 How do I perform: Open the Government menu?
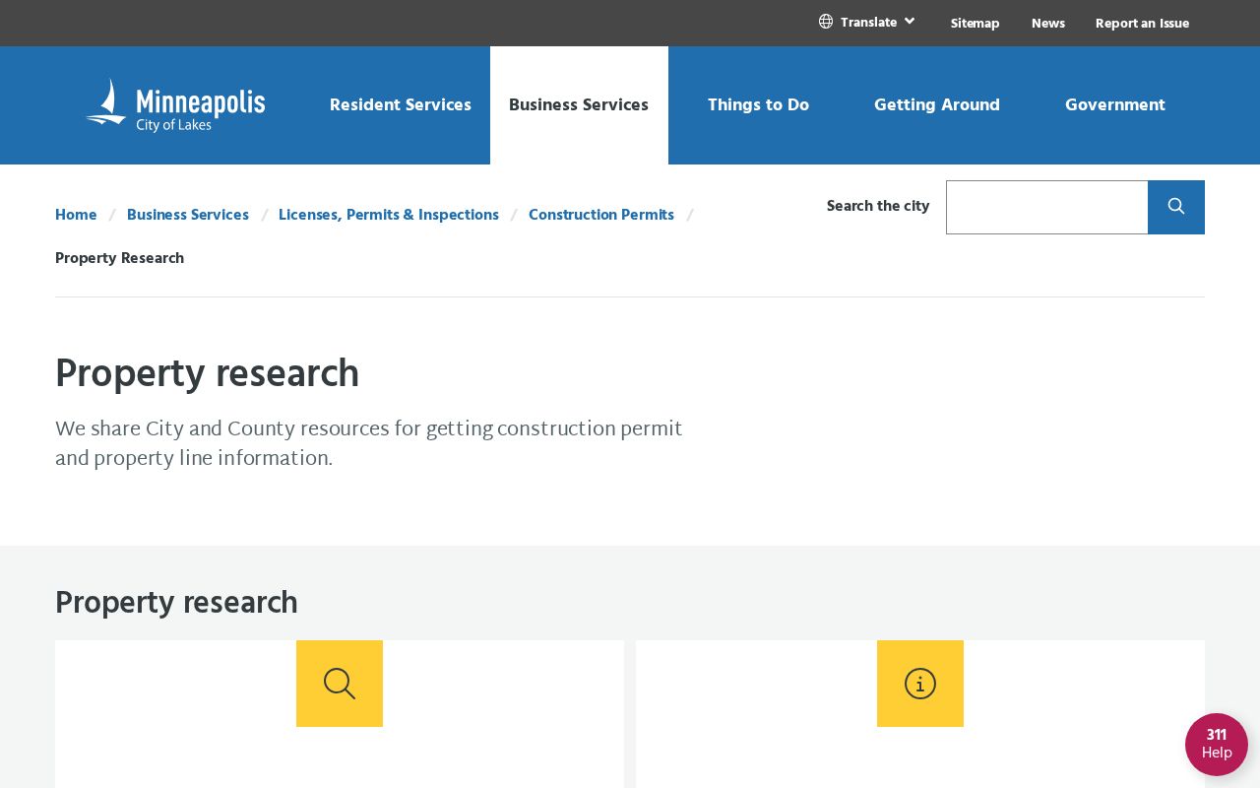coord(1115,104)
